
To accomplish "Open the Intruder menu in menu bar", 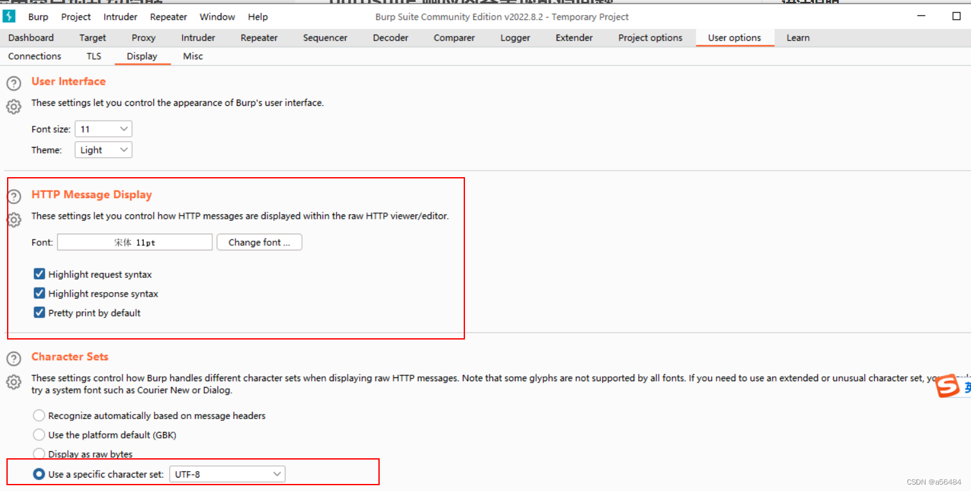I will coord(121,17).
